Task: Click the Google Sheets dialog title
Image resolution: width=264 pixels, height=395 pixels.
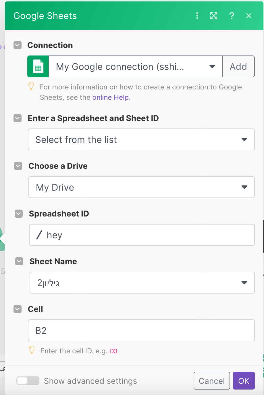Action: [45, 16]
